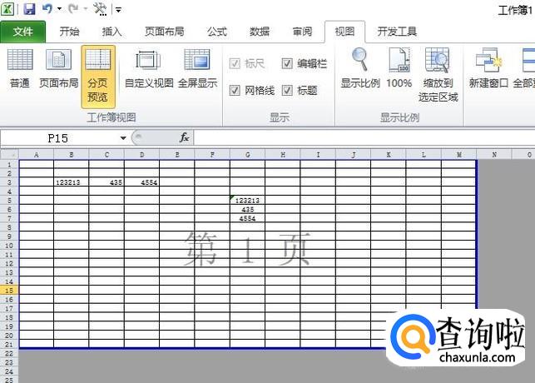Open the 文件 (File) tab
The width and height of the screenshot is (535, 383).
[22, 32]
